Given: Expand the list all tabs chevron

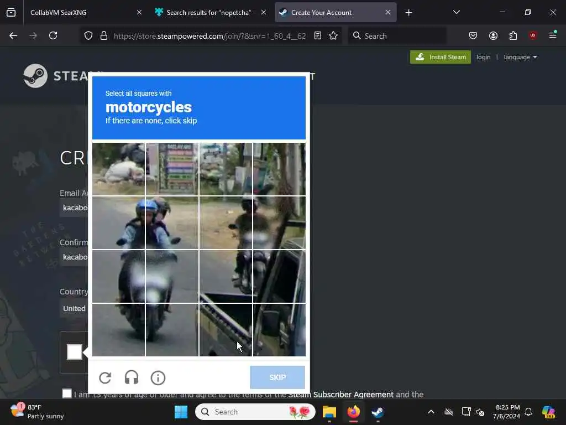Looking at the screenshot, I should 456,12.
